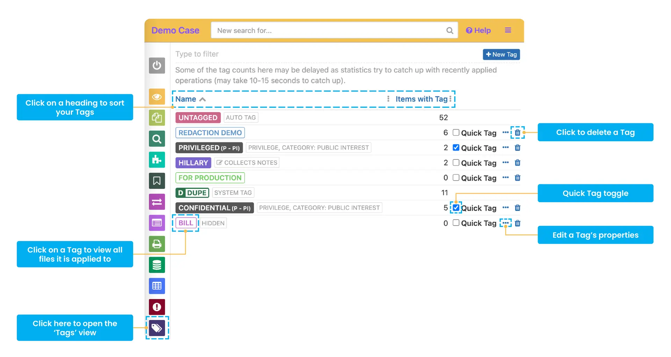Viewport: 671px width, 357px height.
Task: Click the Items with Tag column header
Action: (x=421, y=99)
